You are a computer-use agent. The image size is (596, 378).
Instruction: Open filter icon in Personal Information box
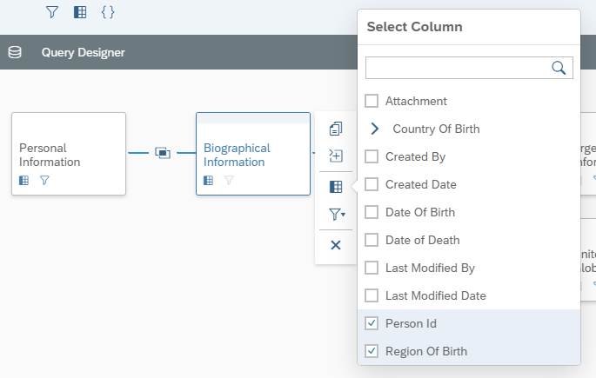pyautogui.click(x=44, y=180)
